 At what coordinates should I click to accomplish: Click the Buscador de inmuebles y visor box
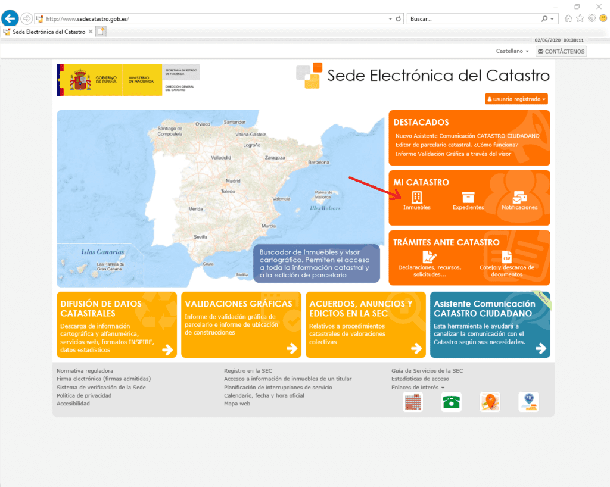(316, 264)
